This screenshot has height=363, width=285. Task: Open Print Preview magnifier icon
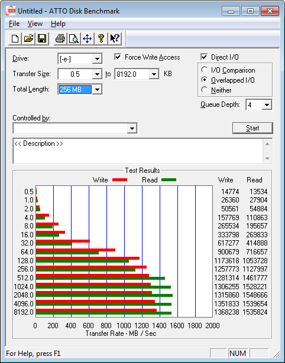(74, 38)
